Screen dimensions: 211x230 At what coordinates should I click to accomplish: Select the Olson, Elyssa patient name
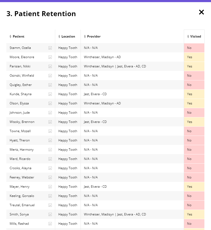coord(19,103)
